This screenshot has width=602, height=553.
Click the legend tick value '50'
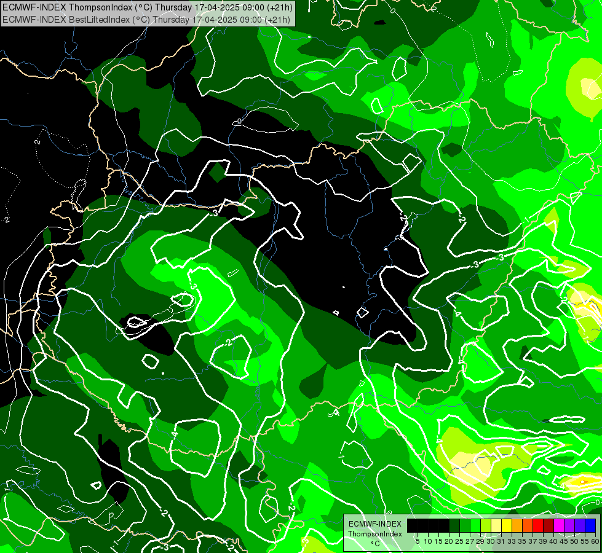click(574, 541)
